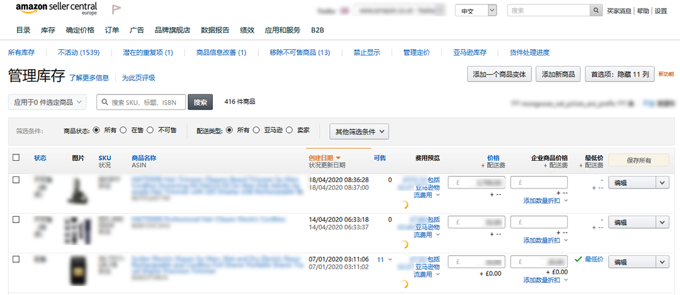Select the 亚马逊 fulfillment type radio button
Image resolution: width=680 pixels, height=295 pixels.
coord(256,130)
